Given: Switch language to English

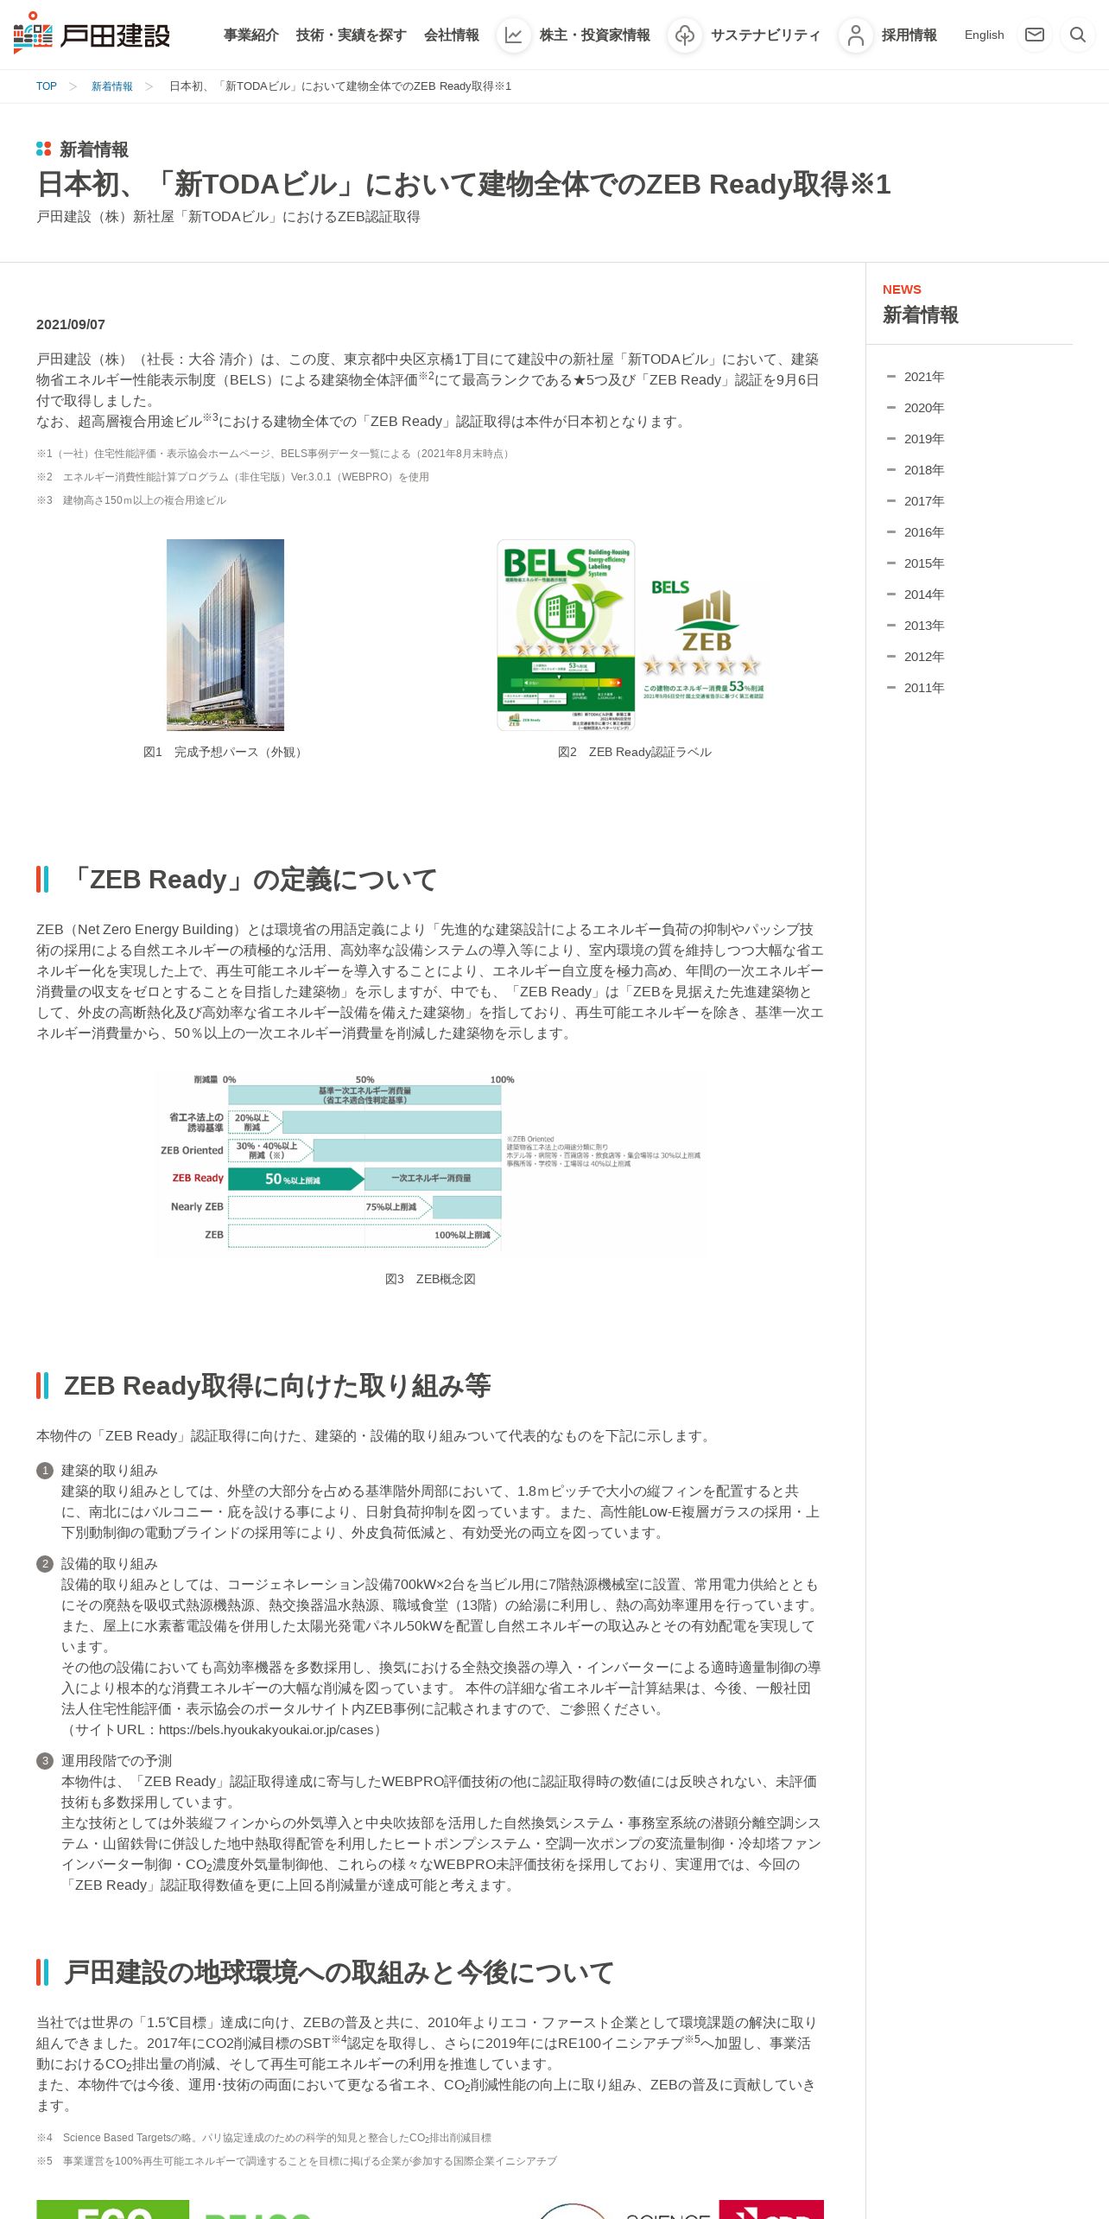Looking at the screenshot, I should [984, 35].
